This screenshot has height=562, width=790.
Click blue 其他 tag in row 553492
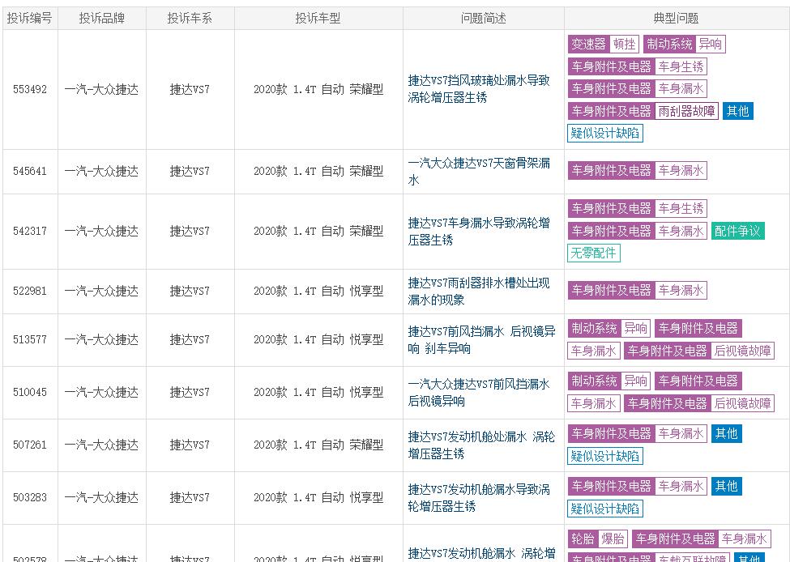(737, 111)
